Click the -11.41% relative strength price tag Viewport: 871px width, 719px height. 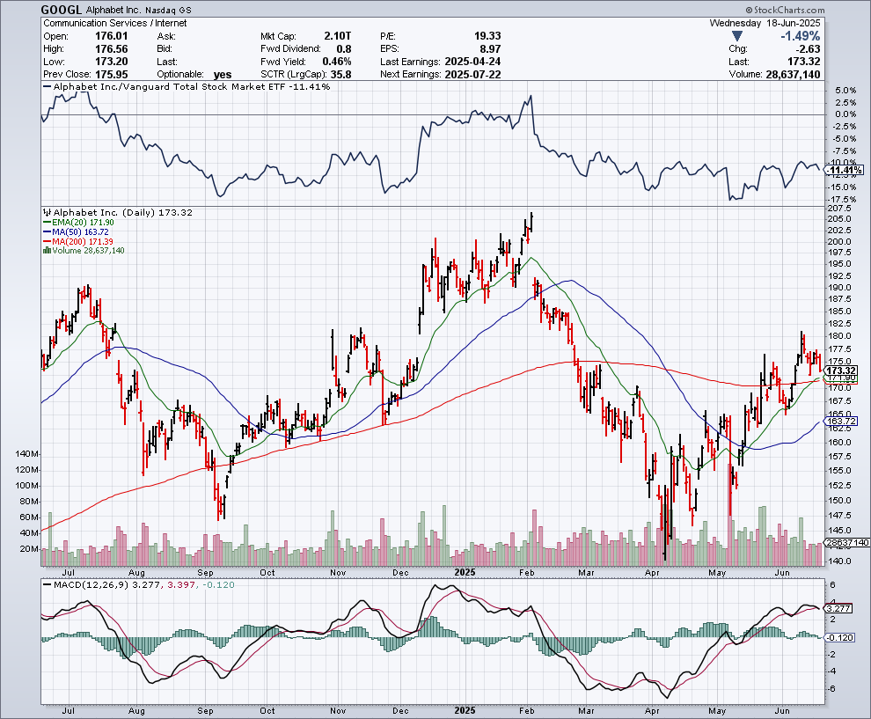click(845, 170)
